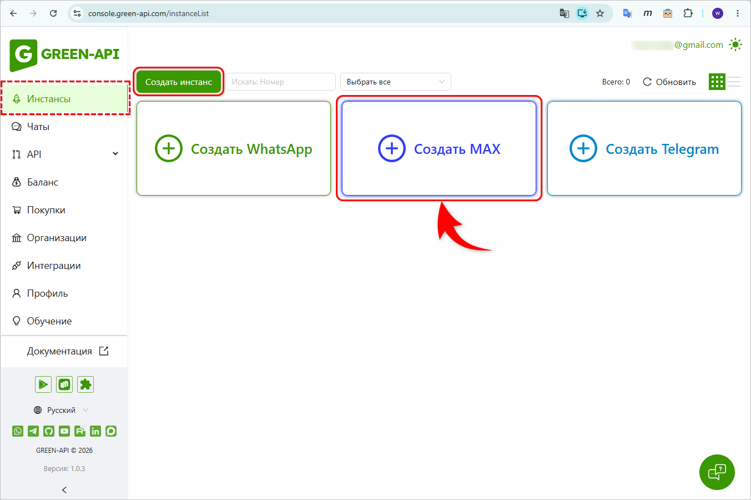Open the Chrome extensions puzzle menu
Image resolution: width=751 pixels, height=500 pixels.
[x=688, y=13]
